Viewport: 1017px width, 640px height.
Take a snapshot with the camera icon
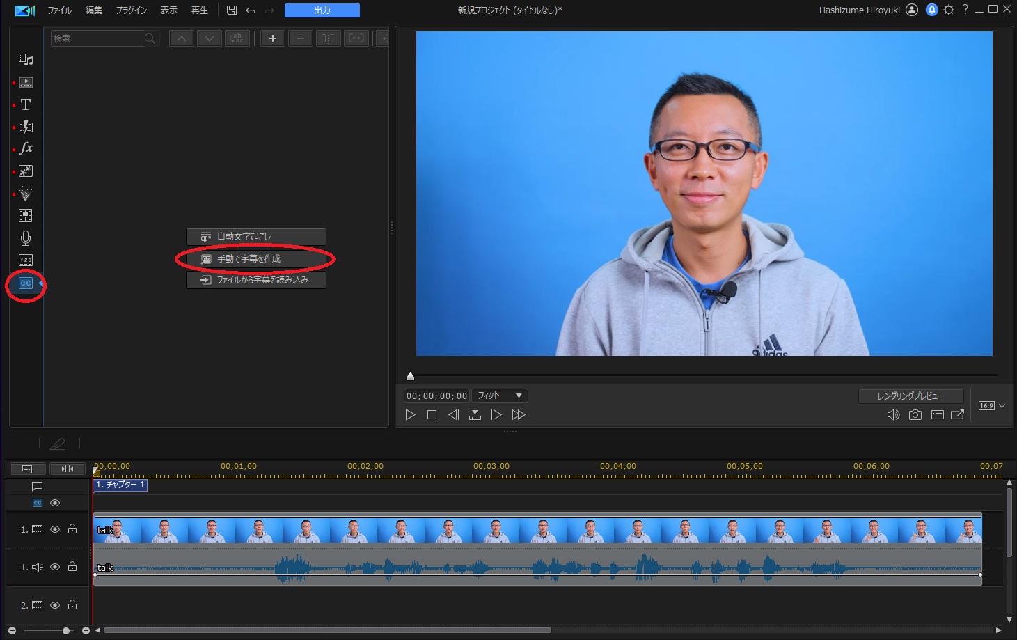tap(915, 415)
